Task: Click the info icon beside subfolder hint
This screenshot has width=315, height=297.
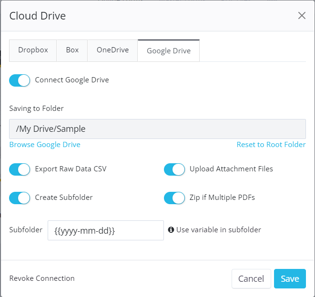Action: pos(171,230)
